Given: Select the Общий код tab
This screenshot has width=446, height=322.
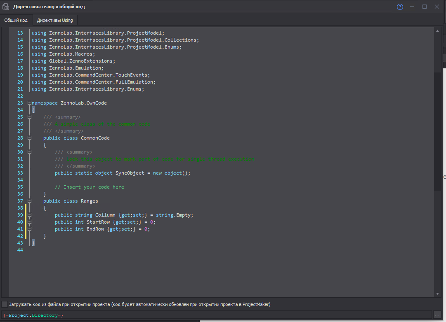Looking at the screenshot, I should tap(16, 20).
